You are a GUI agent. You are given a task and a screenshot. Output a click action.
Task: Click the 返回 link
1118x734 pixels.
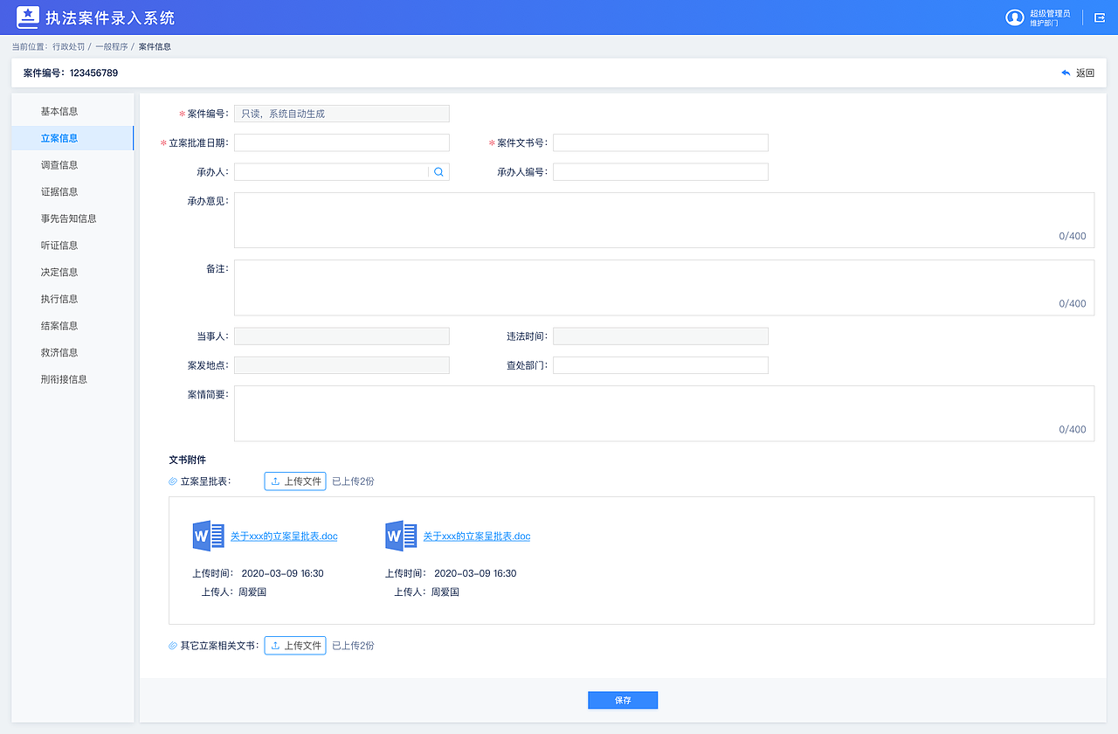1085,73
